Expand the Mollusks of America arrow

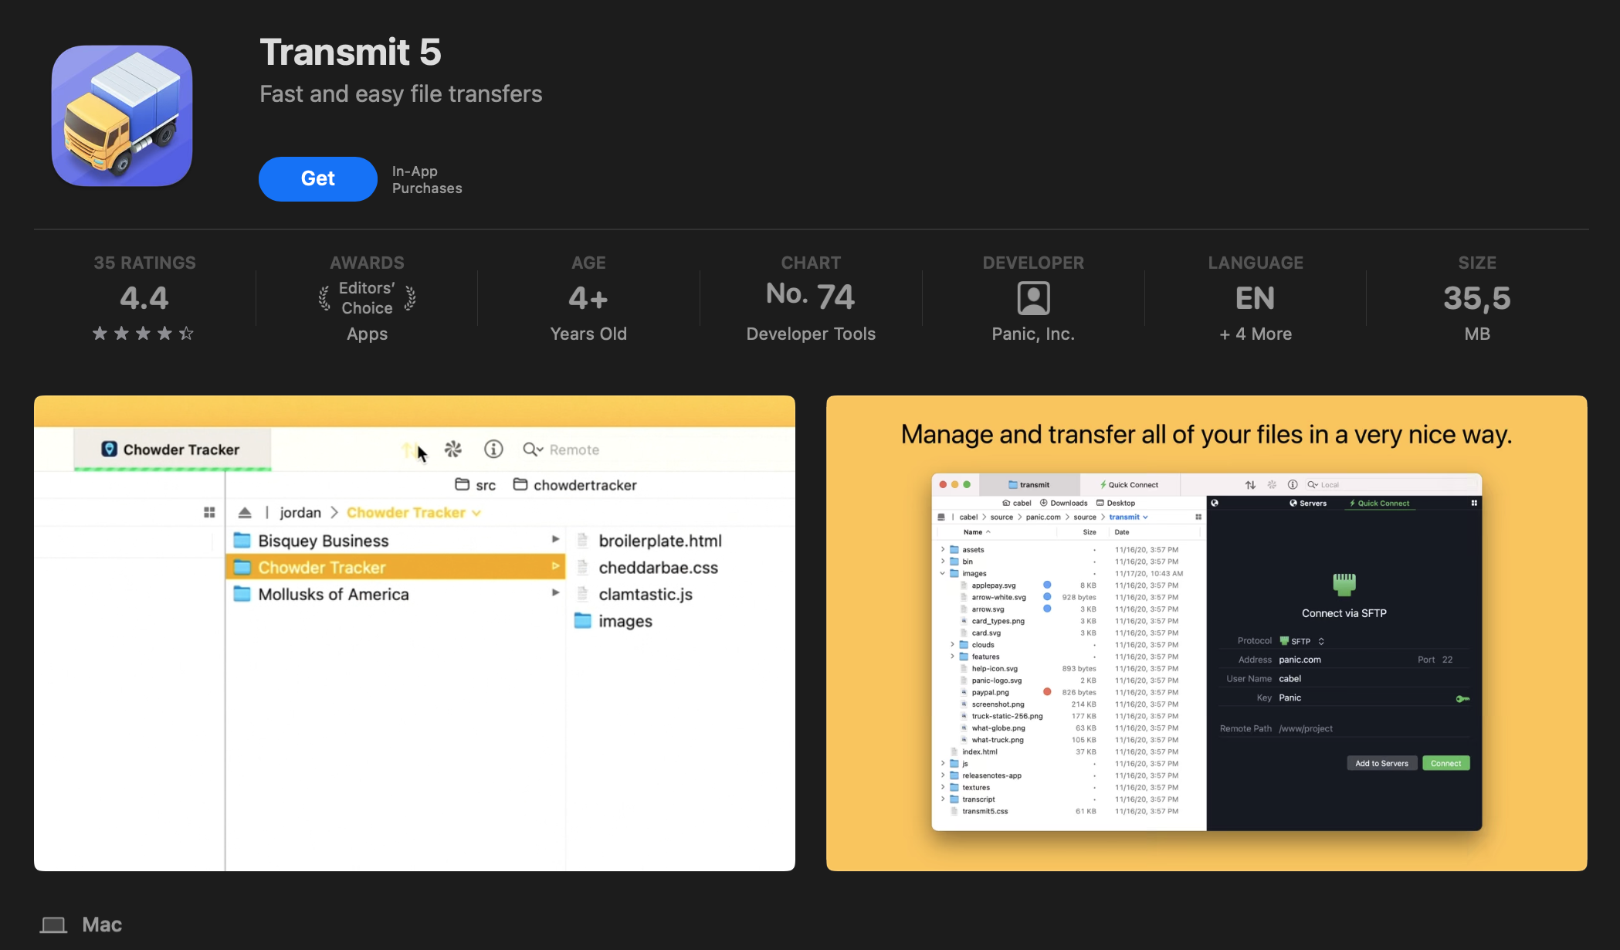tap(555, 593)
